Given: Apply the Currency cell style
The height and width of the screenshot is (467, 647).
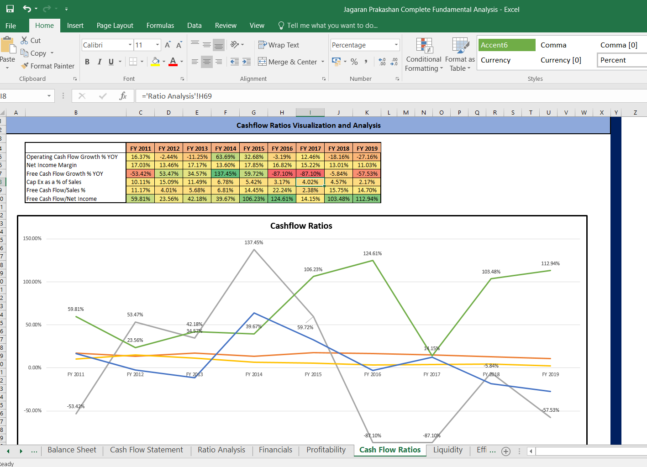Looking at the screenshot, I should tap(507, 60).
